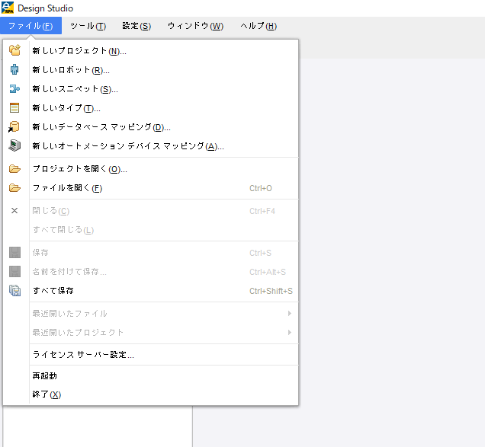
Task: Click the blue robot icon
Action: click(x=14, y=69)
